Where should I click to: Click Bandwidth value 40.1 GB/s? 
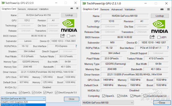pos(66,67)
